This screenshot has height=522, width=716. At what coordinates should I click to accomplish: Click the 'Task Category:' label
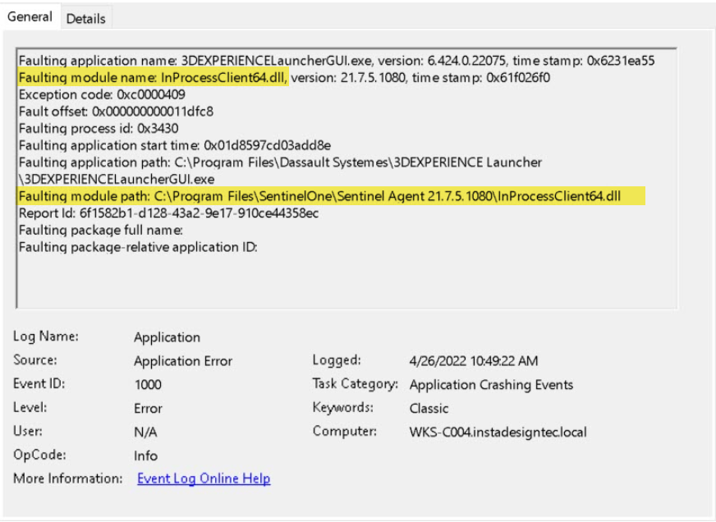(355, 384)
